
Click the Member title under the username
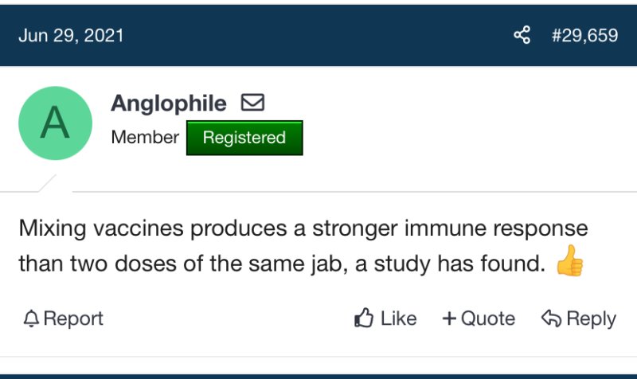pyautogui.click(x=145, y=137)
